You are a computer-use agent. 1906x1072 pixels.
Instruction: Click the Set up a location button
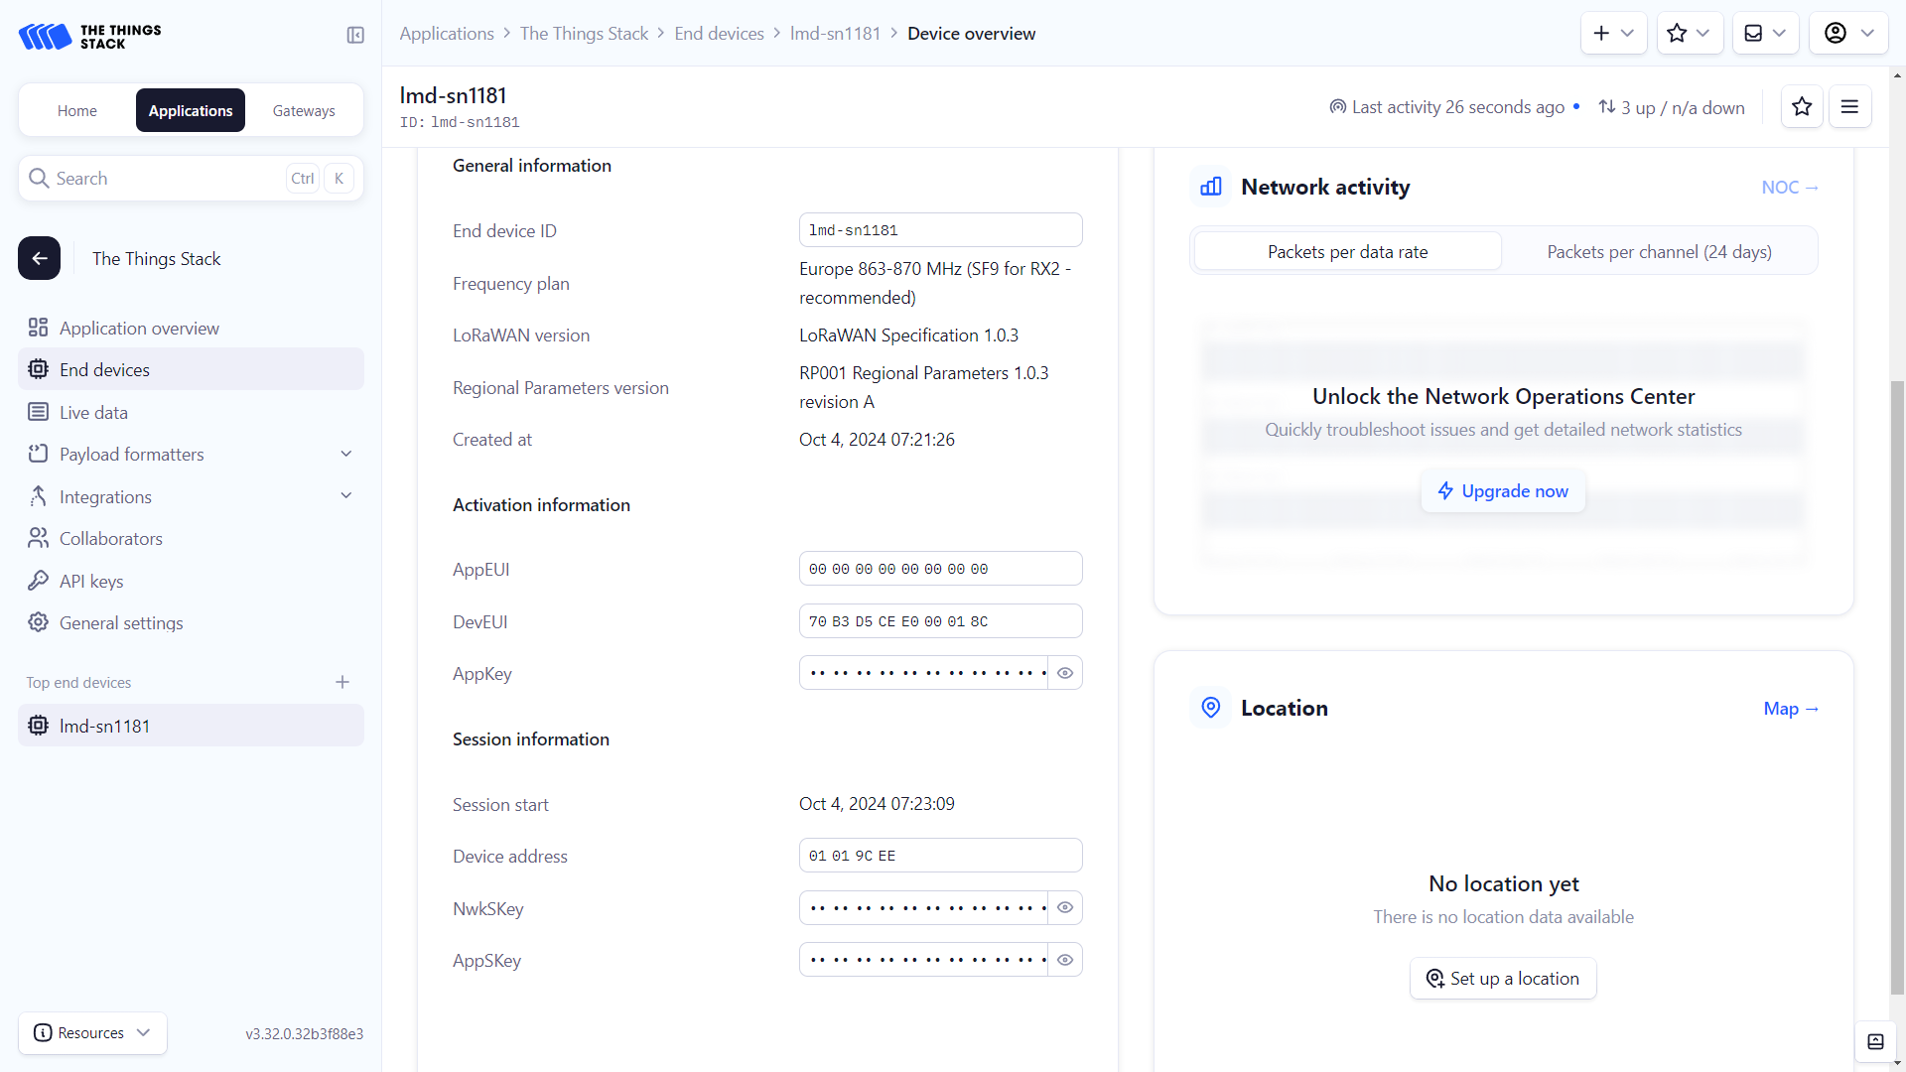point(1503,978)
